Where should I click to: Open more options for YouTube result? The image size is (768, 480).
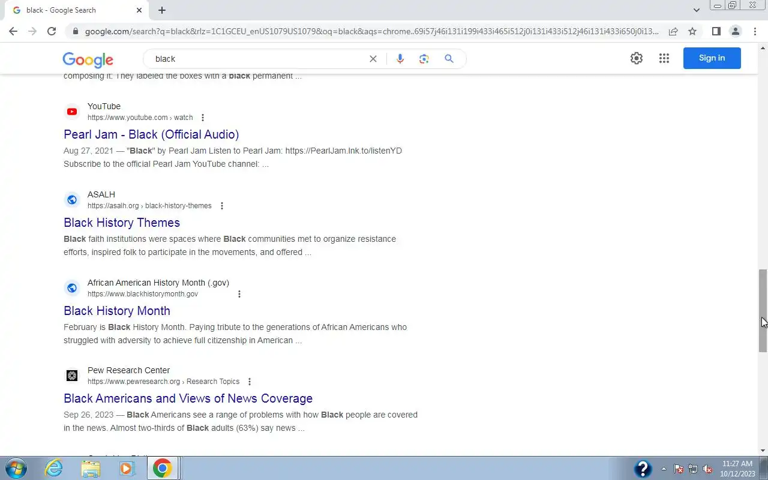click(203, 118)
